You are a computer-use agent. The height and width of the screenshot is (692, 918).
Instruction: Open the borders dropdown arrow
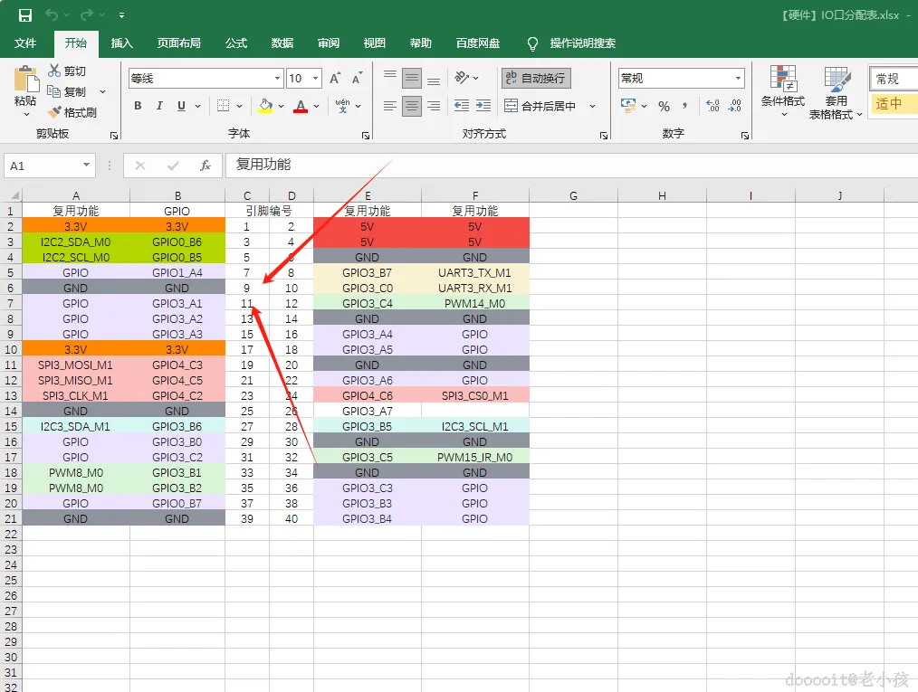[239, 107]
